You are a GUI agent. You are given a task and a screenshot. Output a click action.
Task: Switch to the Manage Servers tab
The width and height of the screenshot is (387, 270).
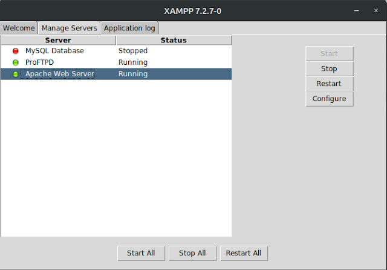pyautogui.click(x=69, y=28)
